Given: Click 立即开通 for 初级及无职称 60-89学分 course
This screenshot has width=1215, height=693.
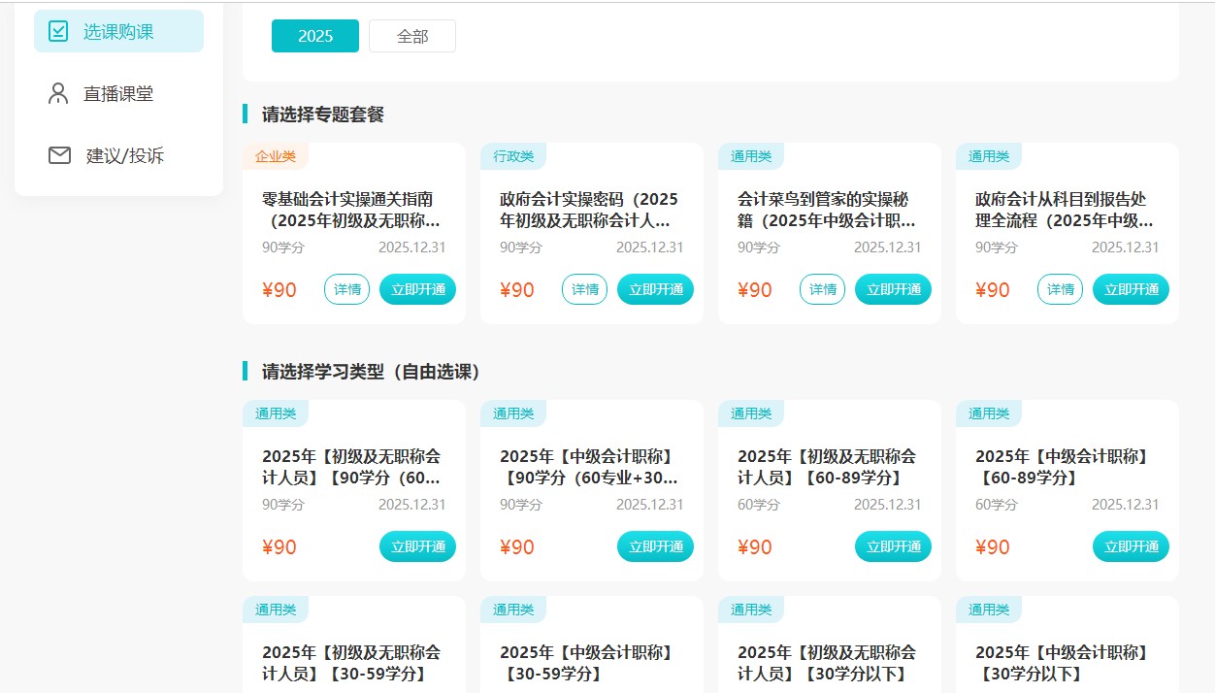Looking at the screenshot, I should [893, 546].
